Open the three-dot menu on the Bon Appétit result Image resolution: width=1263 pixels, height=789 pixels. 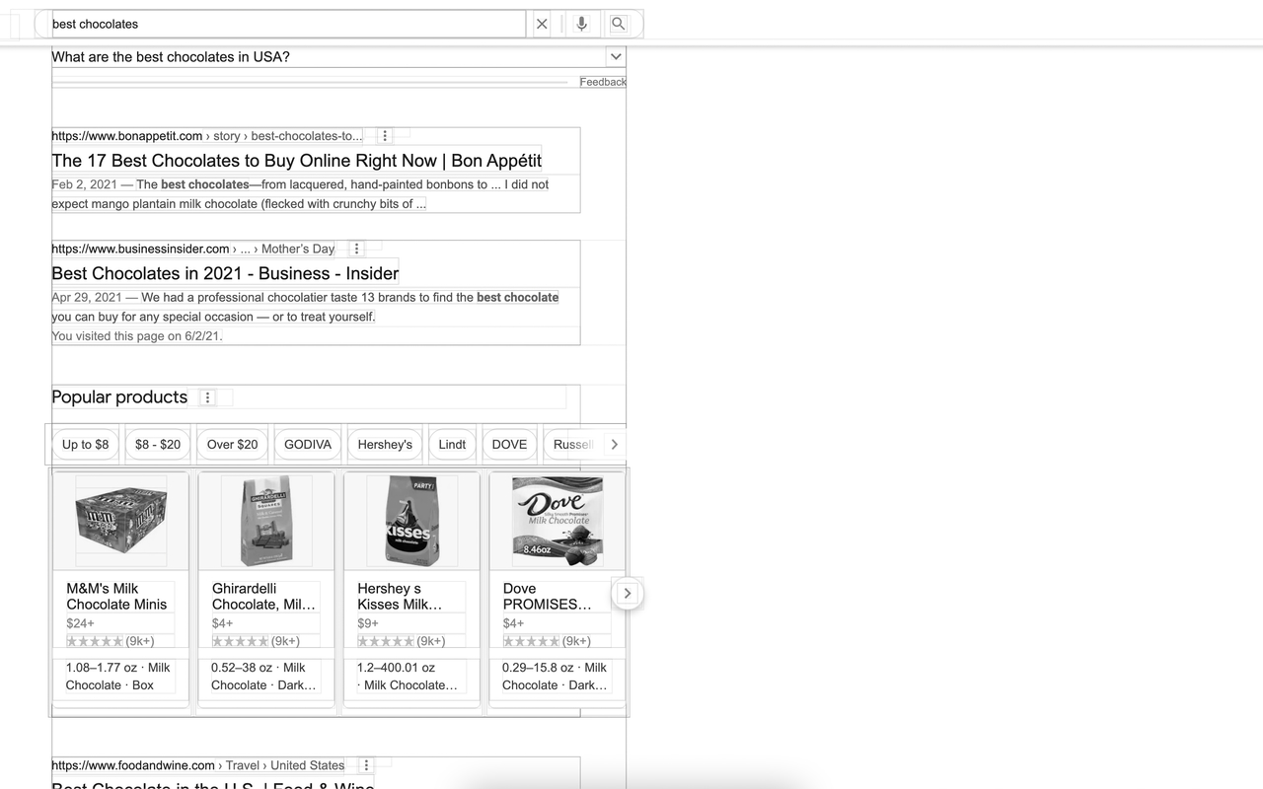[385, 135]
